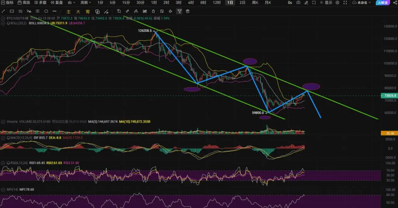
Task: Switch to the 8时 timeframe
Action: coord(203,3)
